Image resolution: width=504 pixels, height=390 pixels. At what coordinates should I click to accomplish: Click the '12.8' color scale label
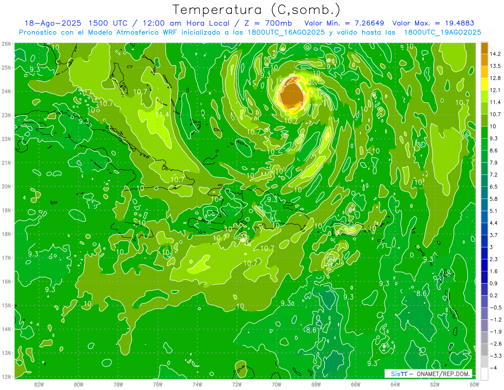pyautogui.click(x=496, y=78)
